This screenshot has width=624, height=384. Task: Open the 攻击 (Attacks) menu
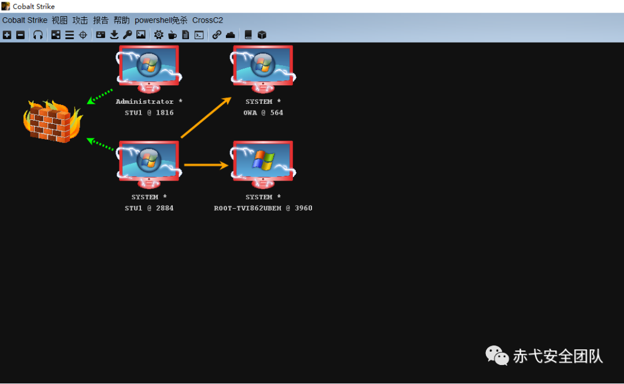(x=80, y=20)
